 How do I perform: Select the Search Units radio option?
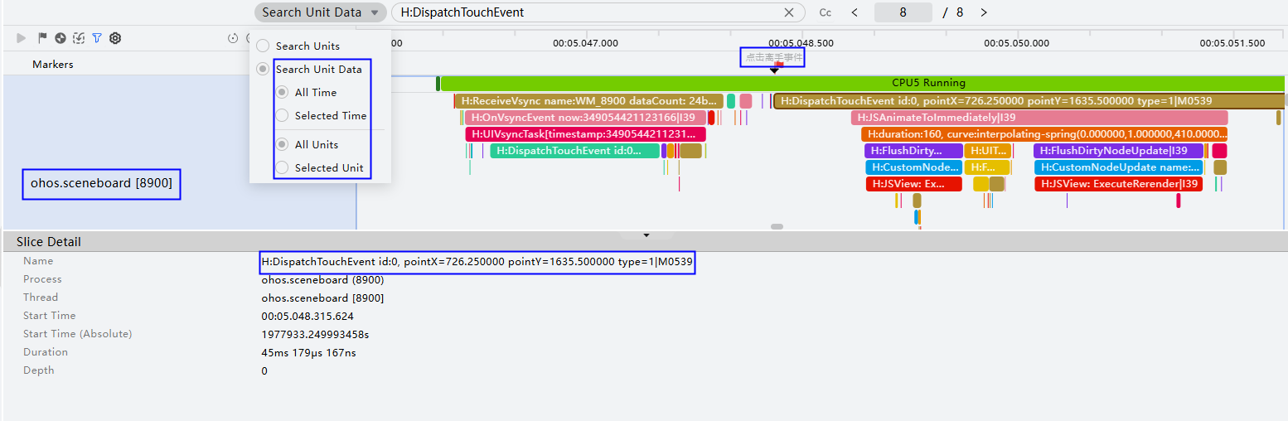click(x=263, y=46)
